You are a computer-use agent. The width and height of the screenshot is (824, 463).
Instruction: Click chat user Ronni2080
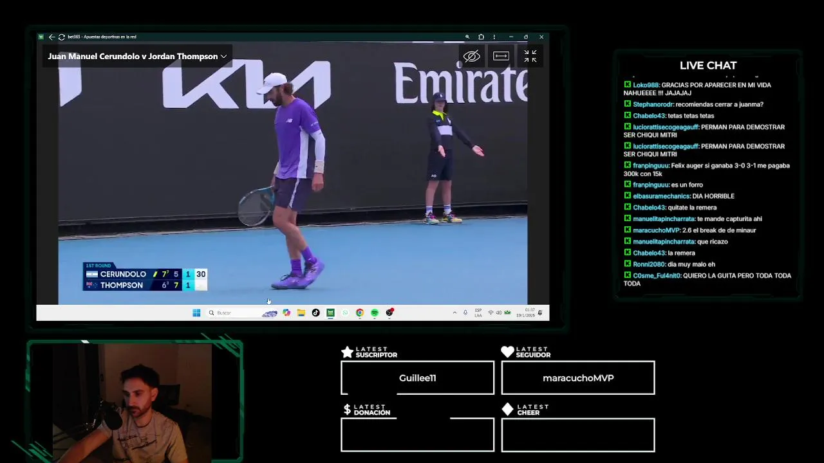(650, 264)
